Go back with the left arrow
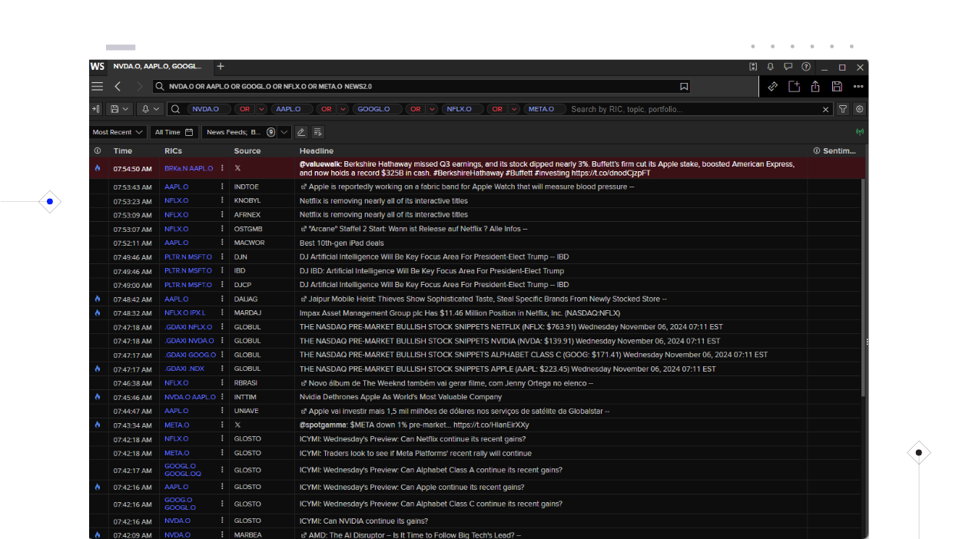The width and height of the screenshot is (959, 539). tap(118, 87)
